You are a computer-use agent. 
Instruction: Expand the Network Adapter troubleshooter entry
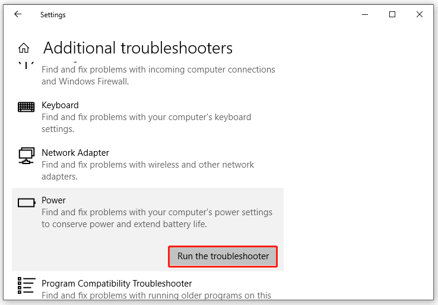click(x=75, y=153)
